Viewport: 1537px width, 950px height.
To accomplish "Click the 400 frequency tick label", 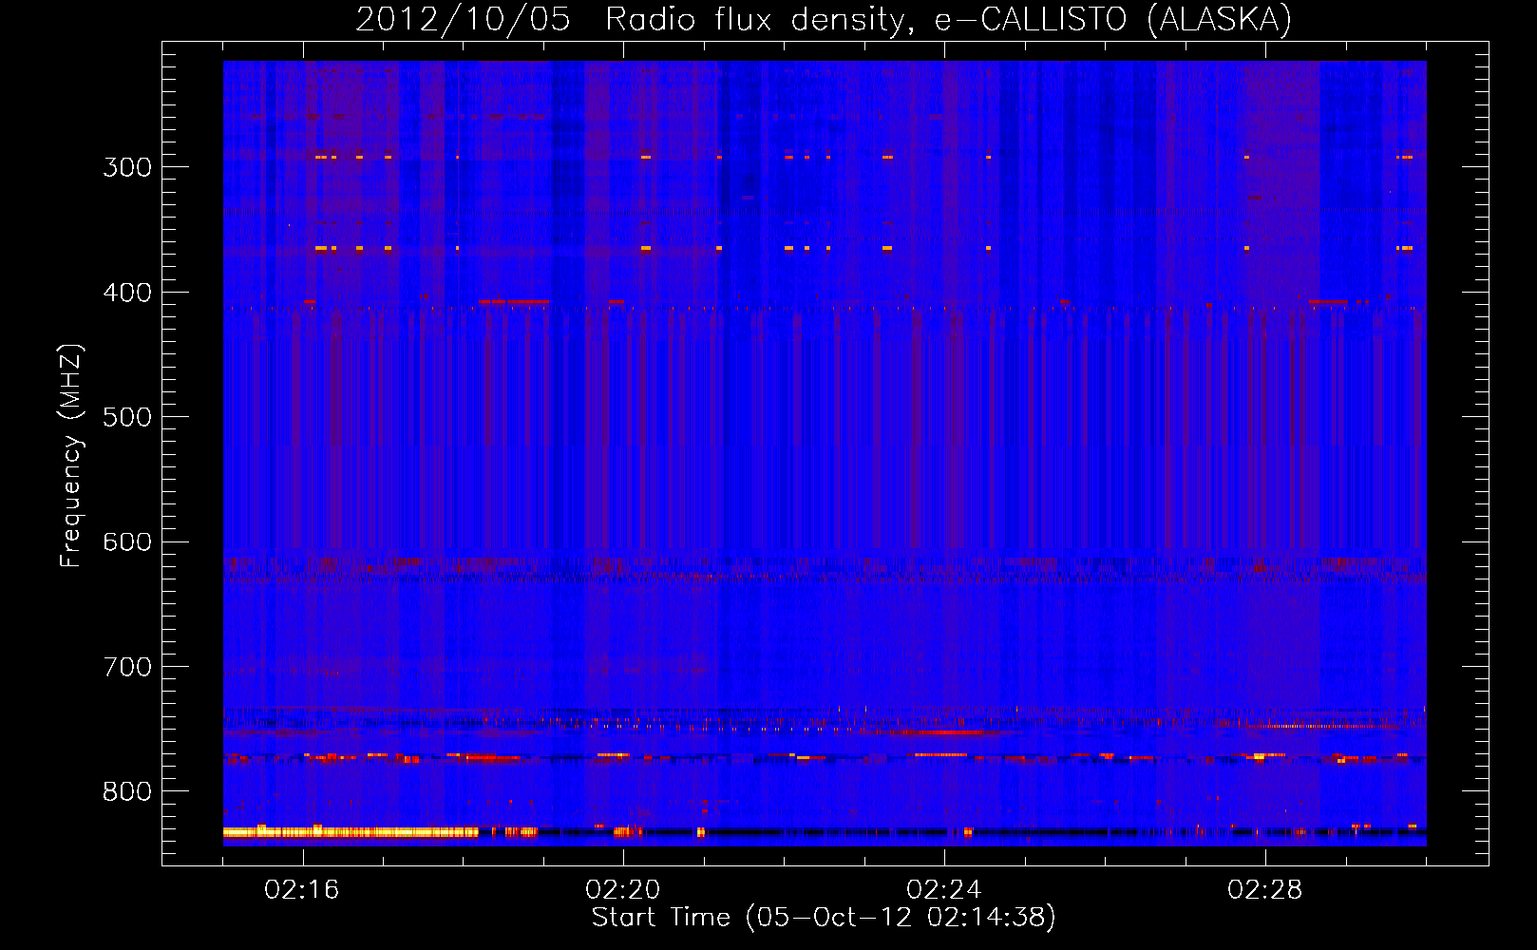I will coord(127,293).
